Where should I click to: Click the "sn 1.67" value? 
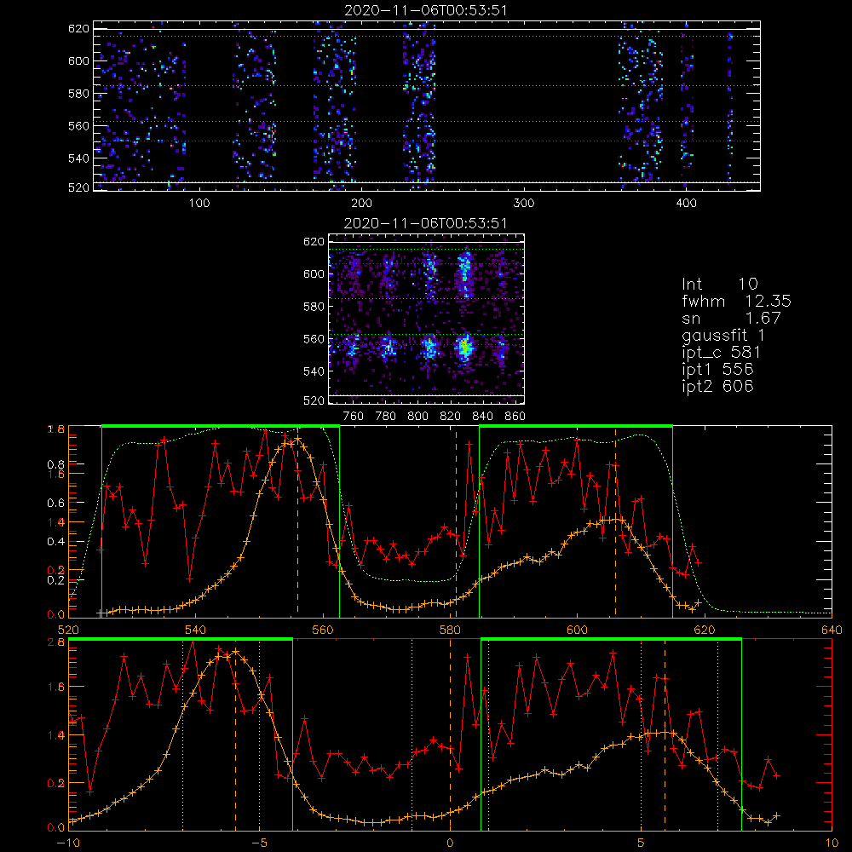(x=731, y=318)
